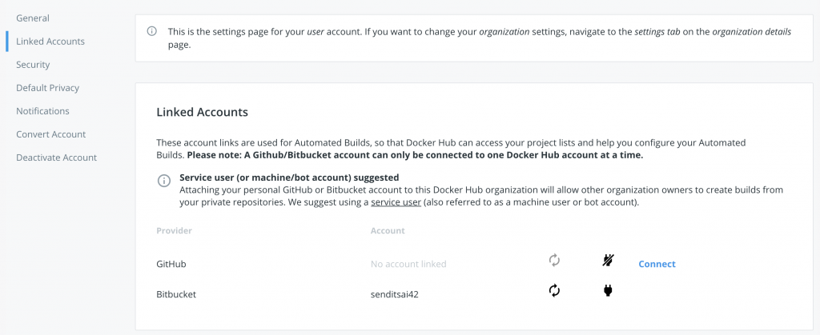The height and width of the screenshot is (335, 820).
Task: Click the Bitbucket plug icon
Action: 608,290
